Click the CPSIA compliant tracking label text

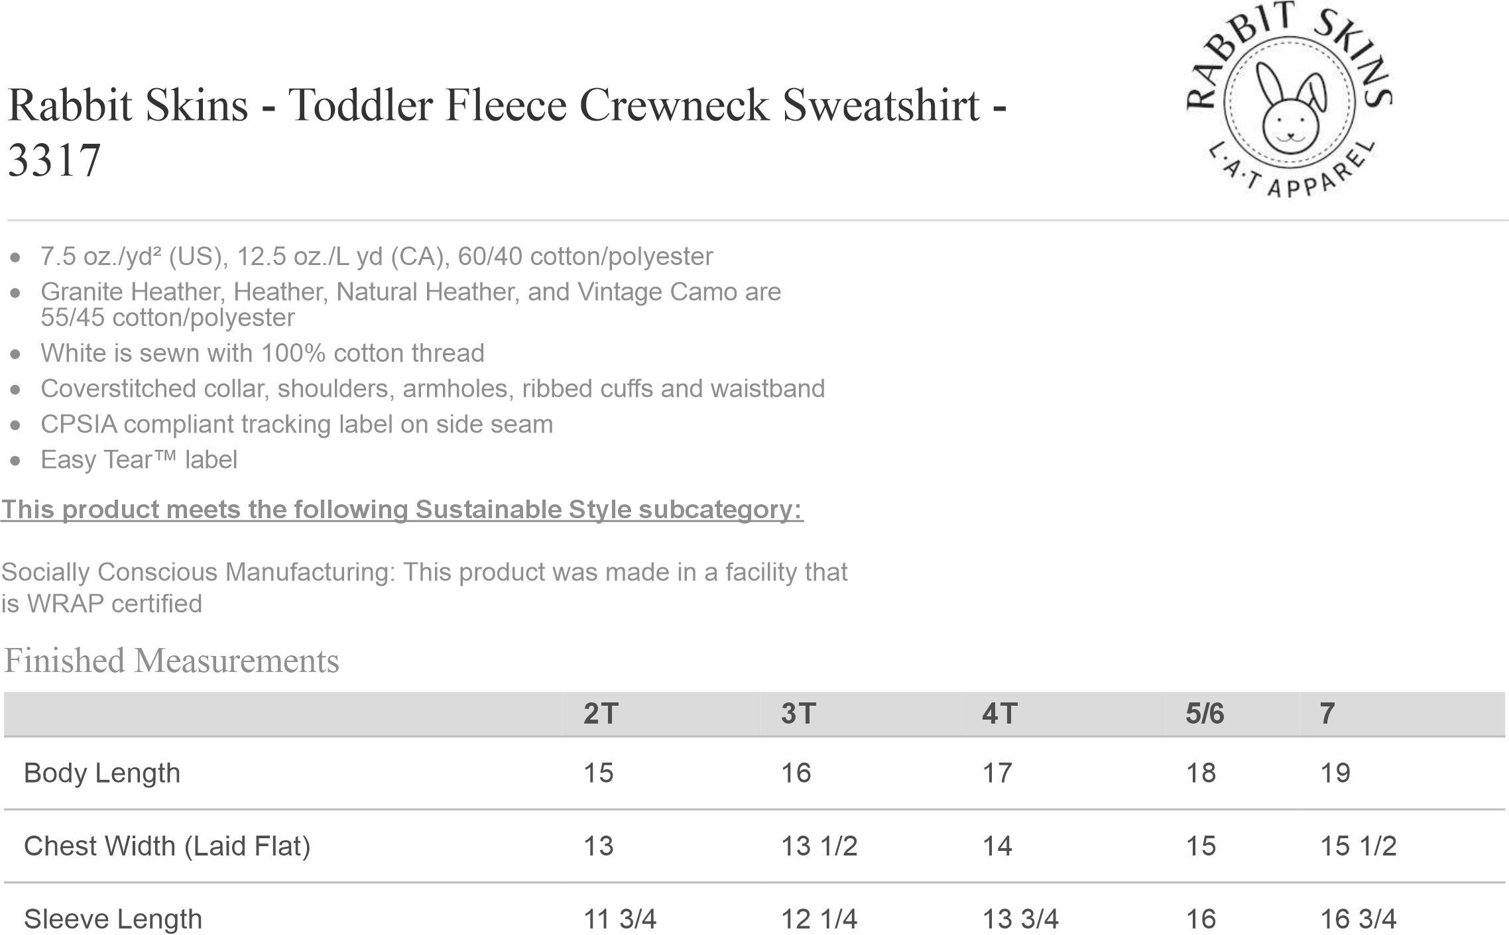297,424
